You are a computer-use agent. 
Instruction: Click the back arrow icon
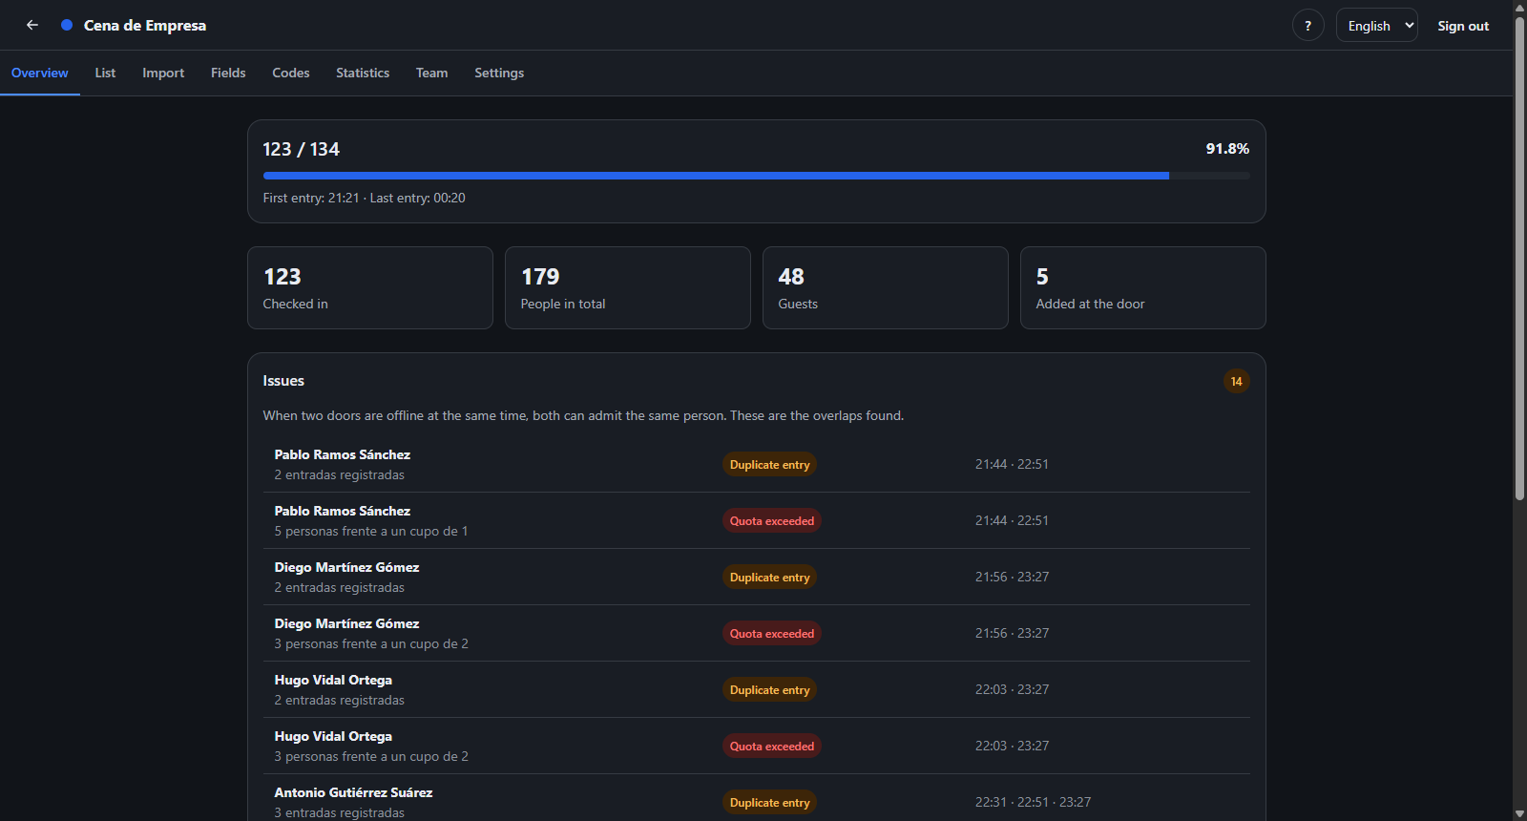(32, 25)
